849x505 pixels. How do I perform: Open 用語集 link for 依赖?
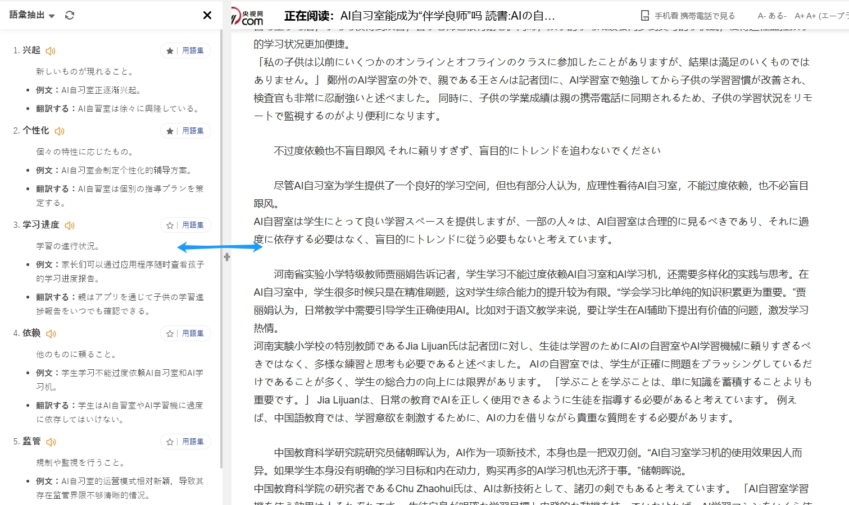point(193,333)
